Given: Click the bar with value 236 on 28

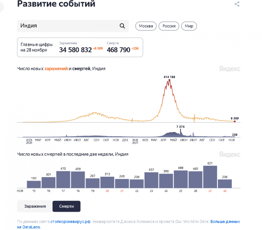Looking at the screenshot, I should click(224, 183).
